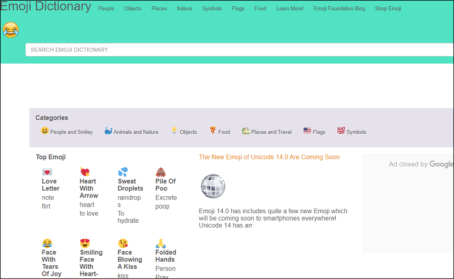
Task: Click the house icon beside Places and Travel
Action: [245, 130]
